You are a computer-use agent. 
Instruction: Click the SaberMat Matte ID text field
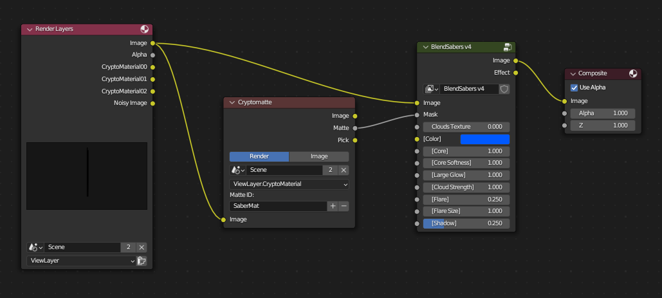pos(278,206)
